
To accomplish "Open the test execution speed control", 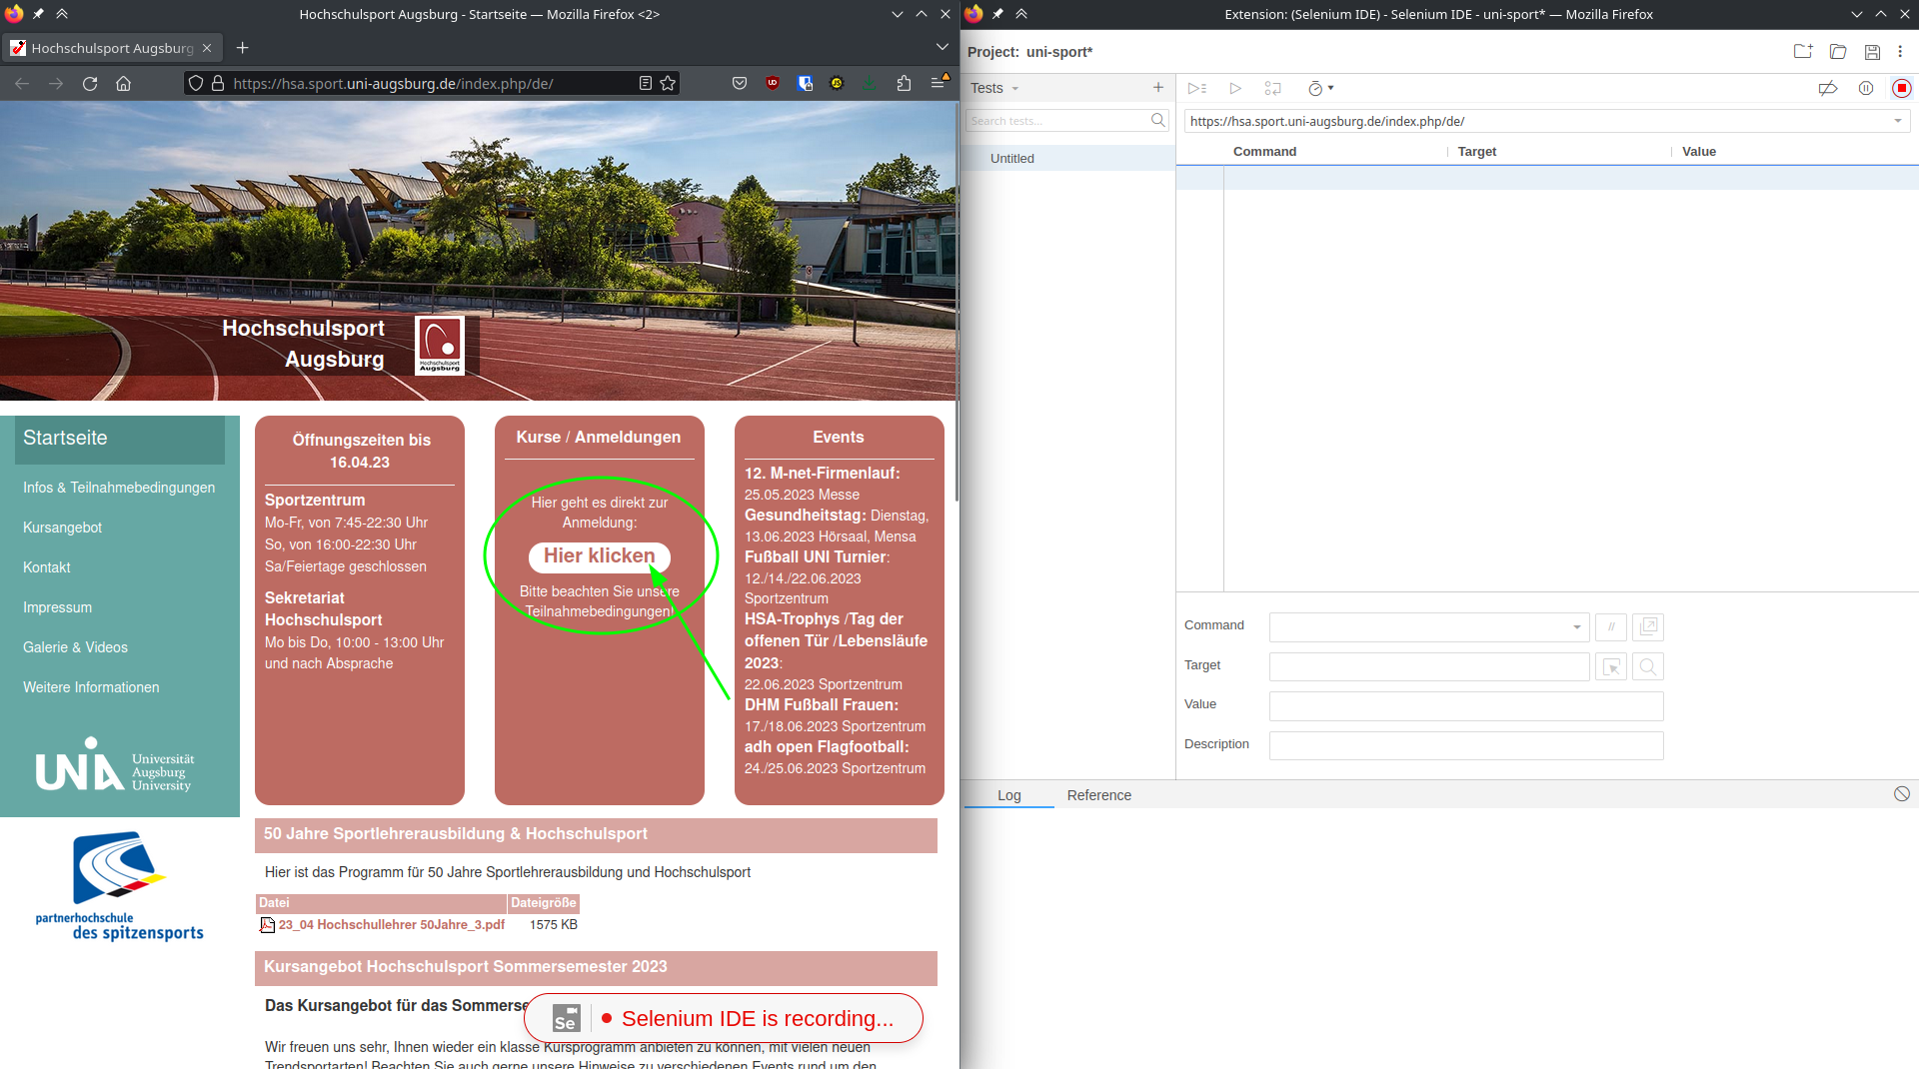I will click(x=1320, y=89).
